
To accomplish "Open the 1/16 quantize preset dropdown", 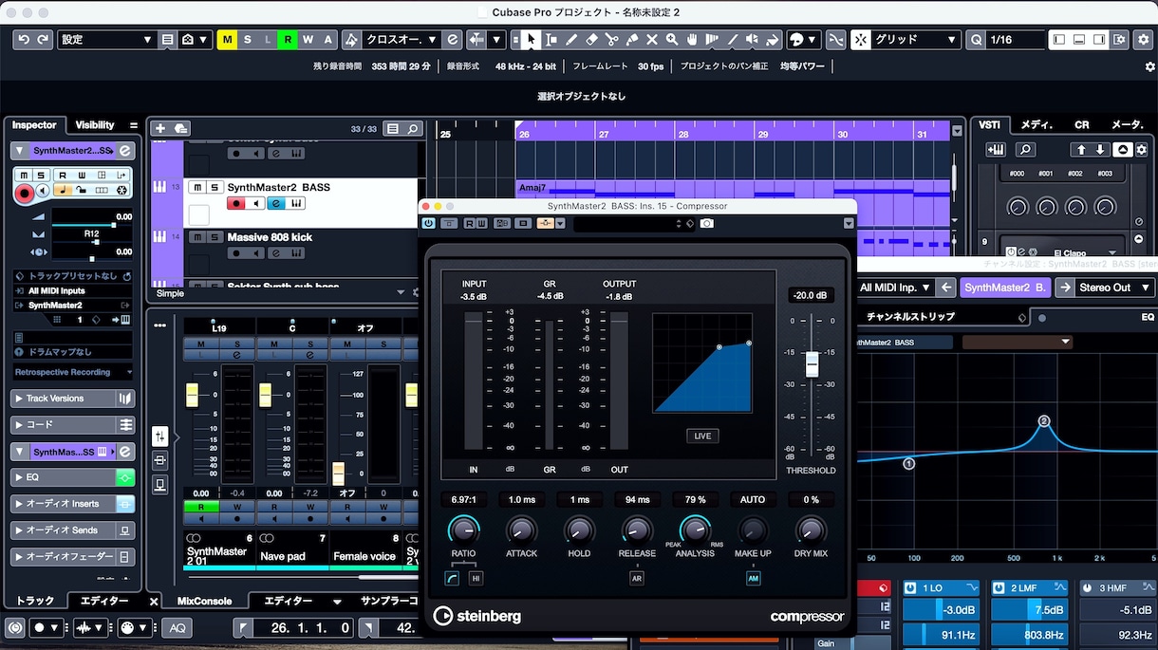I will click(x=1015, y=40).
